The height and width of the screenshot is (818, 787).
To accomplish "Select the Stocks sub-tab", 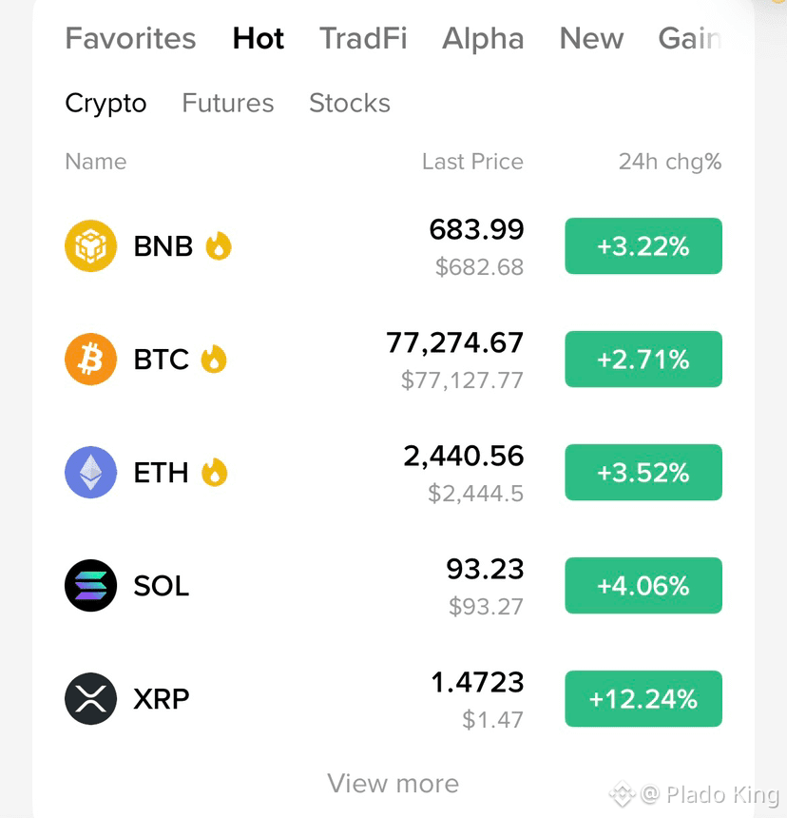I will [x=350, y=103].
